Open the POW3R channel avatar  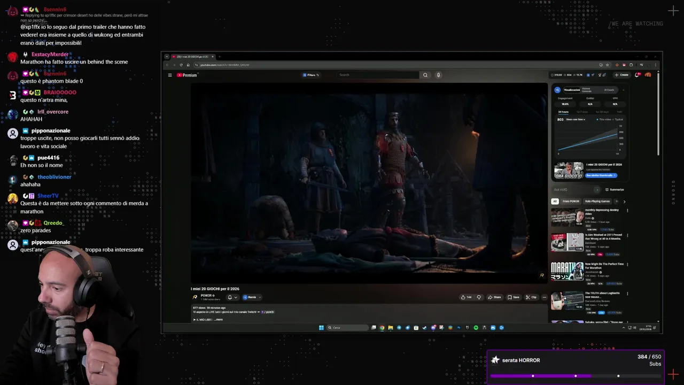click(195, 297)
